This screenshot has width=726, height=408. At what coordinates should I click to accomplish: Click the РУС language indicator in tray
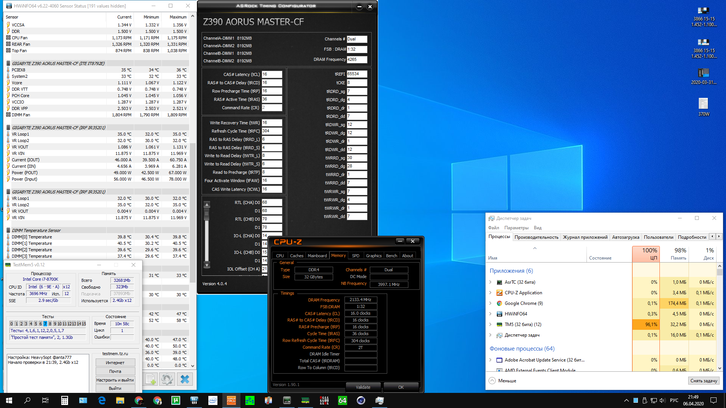[674, 400]
